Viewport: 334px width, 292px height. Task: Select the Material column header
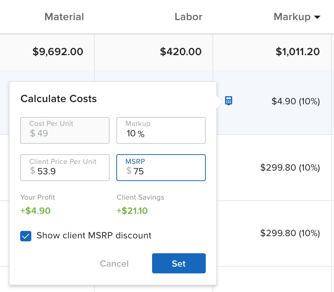tap(64, 16)
